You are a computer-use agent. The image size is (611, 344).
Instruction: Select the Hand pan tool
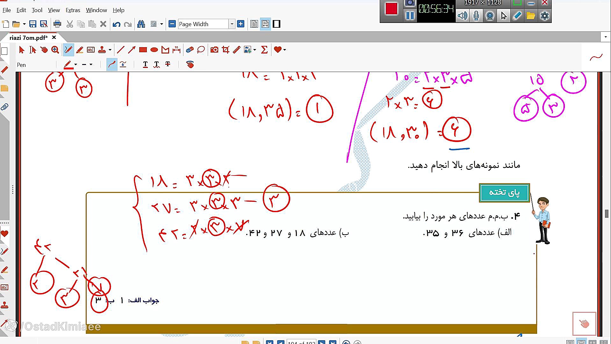(44, 50)
